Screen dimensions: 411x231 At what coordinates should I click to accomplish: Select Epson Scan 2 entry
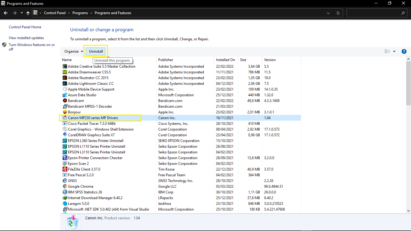point(78,164)
